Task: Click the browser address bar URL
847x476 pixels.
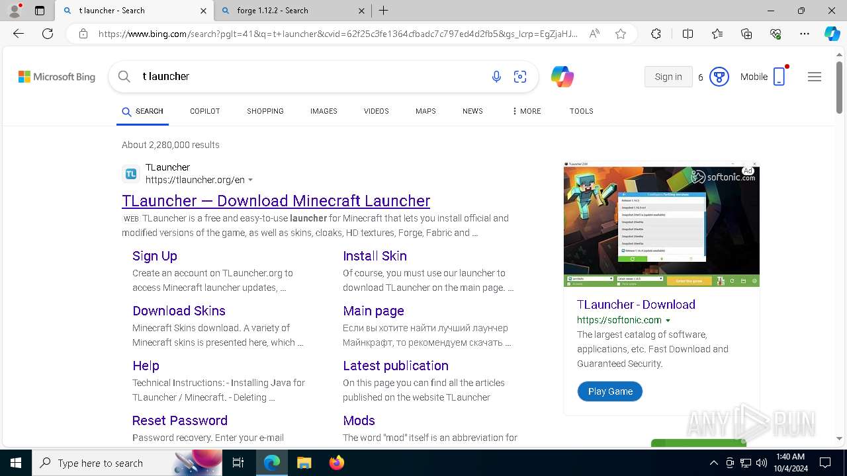Action: tap(337, 34)
